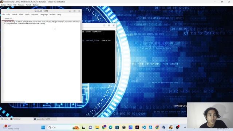Close the terminal window behind SciTE

[x=114, y=25]
